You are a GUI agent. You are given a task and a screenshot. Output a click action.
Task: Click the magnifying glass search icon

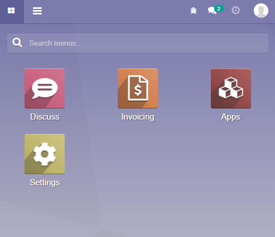point(17,43)
